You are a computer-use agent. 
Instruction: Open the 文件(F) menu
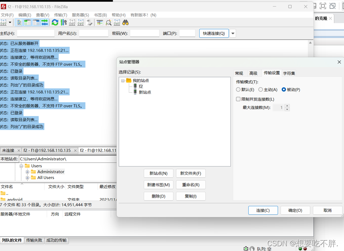click(x=7, y=15)
